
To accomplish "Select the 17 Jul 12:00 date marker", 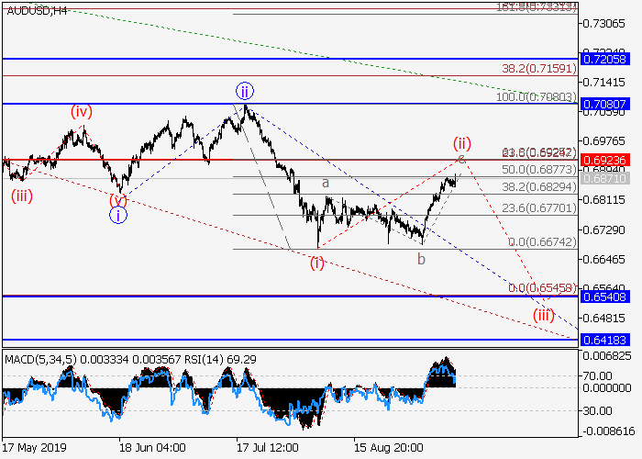I will [x=269, y=448].
